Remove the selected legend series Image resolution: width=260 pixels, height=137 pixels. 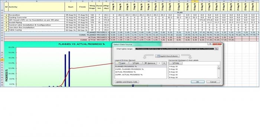click(x=150, y=63)
